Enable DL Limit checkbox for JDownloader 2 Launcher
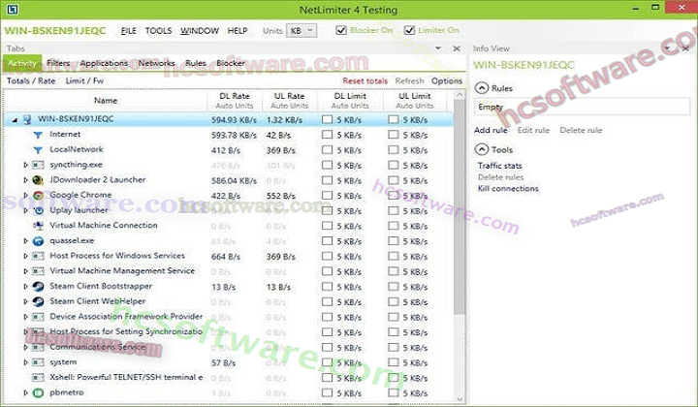 pos(328,180)
